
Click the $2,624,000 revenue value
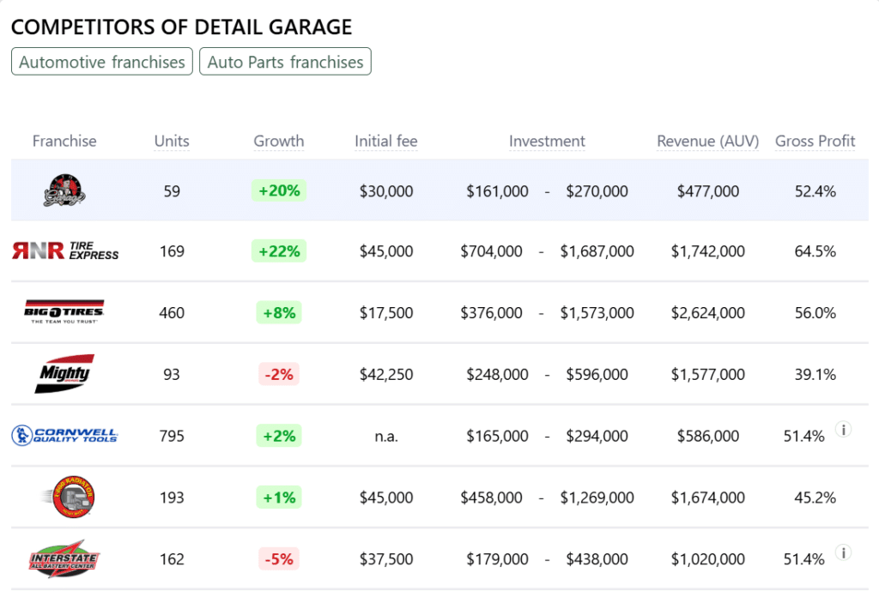click(708, 313)
